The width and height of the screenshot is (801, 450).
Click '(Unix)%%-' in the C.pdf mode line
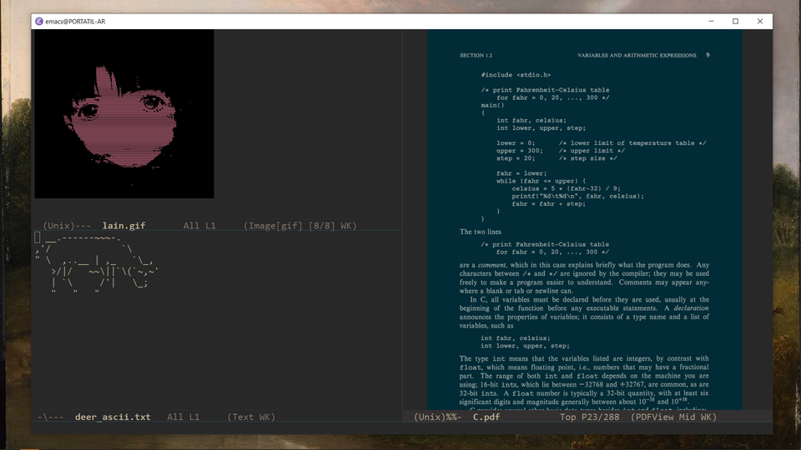pos(438,417)
